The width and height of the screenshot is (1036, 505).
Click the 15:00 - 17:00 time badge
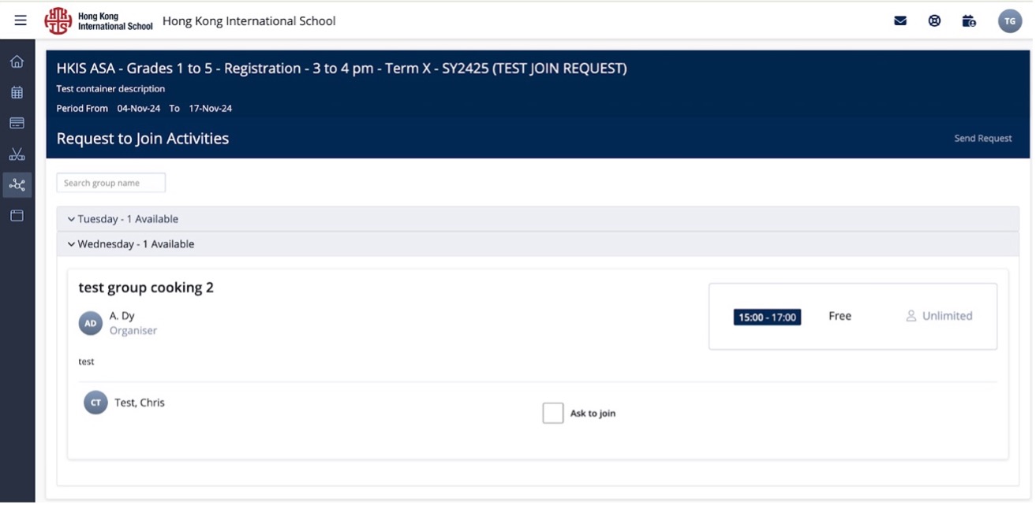point(767,317)
